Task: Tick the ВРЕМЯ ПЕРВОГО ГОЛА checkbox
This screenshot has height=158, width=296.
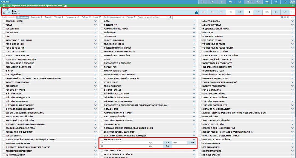Action: pos(200,71)
